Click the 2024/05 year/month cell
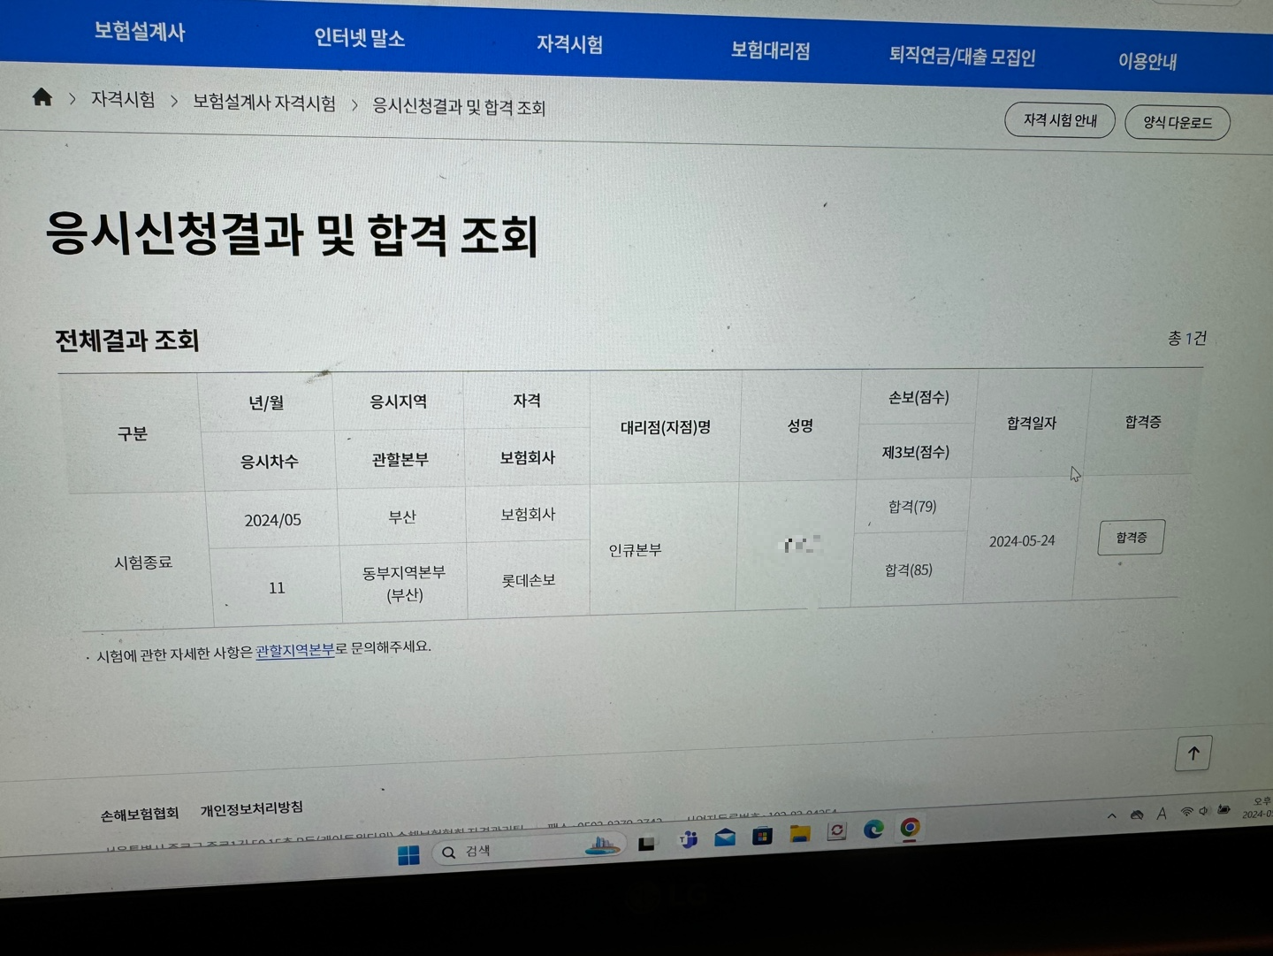This screenshot has height=956, width=1273. tap(272, 520)
